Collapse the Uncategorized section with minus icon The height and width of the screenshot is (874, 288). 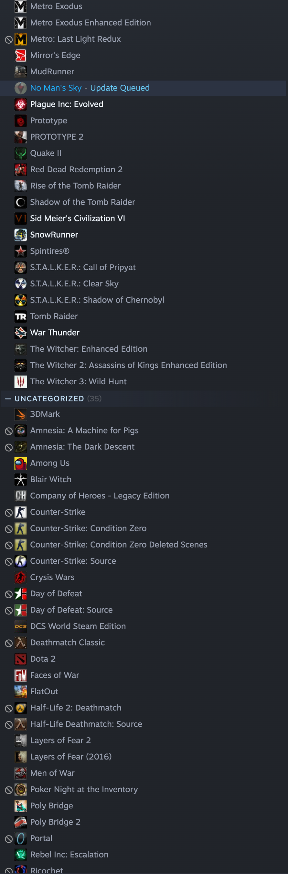pyautogui.click(x=8, y=398)
